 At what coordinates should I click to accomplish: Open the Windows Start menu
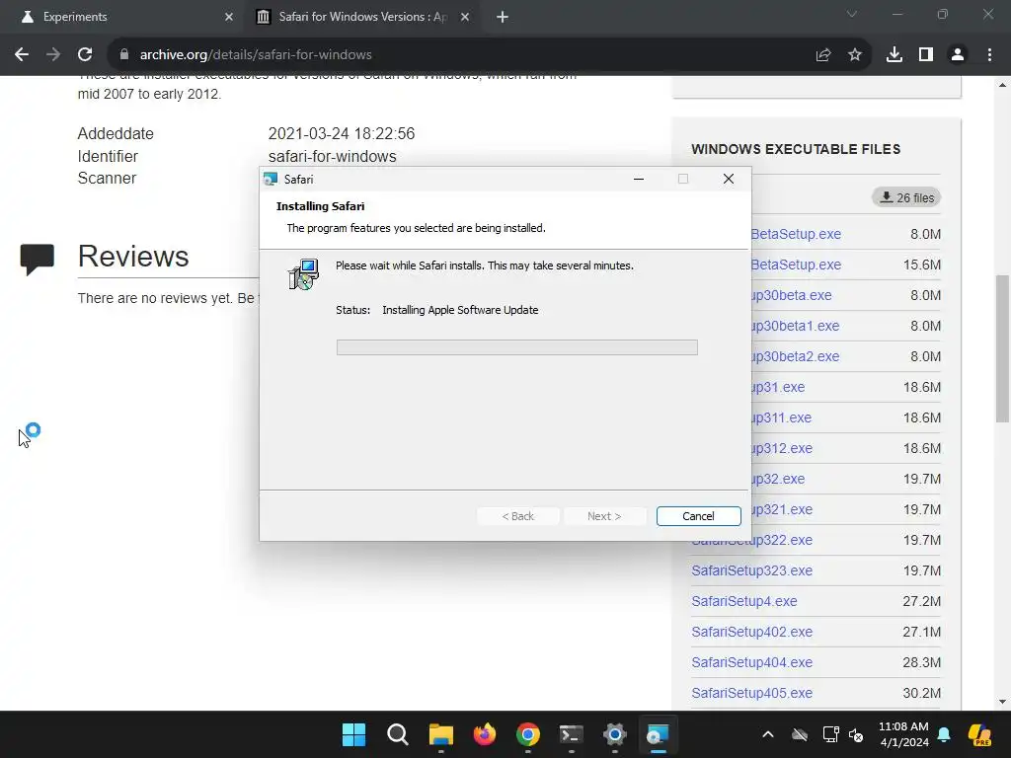(354, 734)
